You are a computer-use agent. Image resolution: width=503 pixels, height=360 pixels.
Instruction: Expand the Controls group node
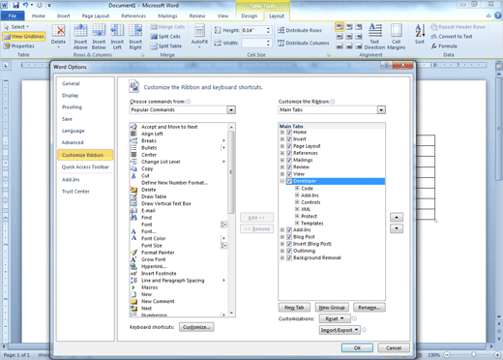297,202
